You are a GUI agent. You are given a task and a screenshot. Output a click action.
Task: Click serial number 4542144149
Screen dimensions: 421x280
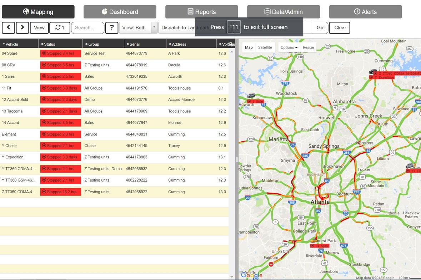136,146
